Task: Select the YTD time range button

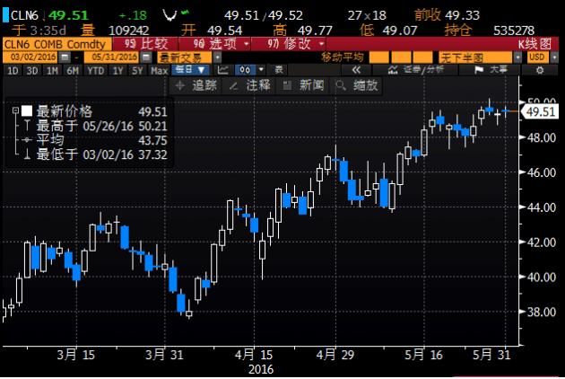Action: click(96, 70)
